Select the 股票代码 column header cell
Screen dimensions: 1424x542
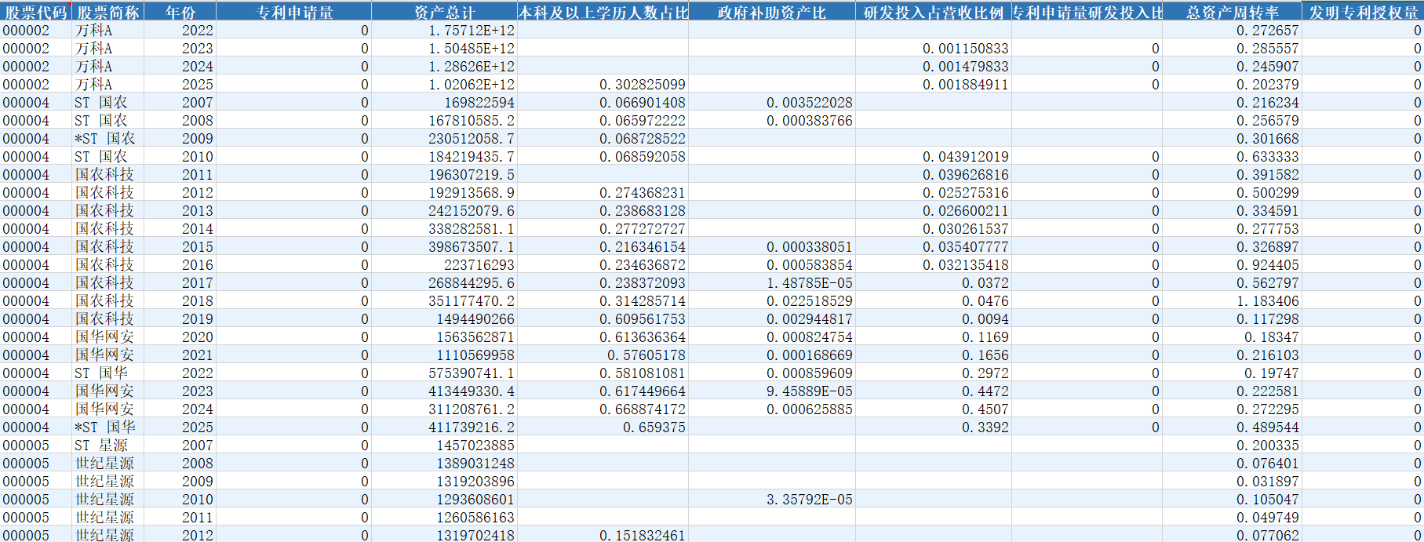coord(36,12)
